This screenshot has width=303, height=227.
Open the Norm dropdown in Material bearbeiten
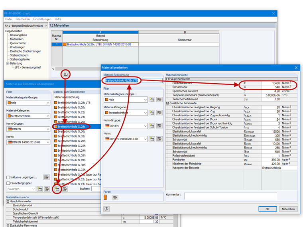145,139
